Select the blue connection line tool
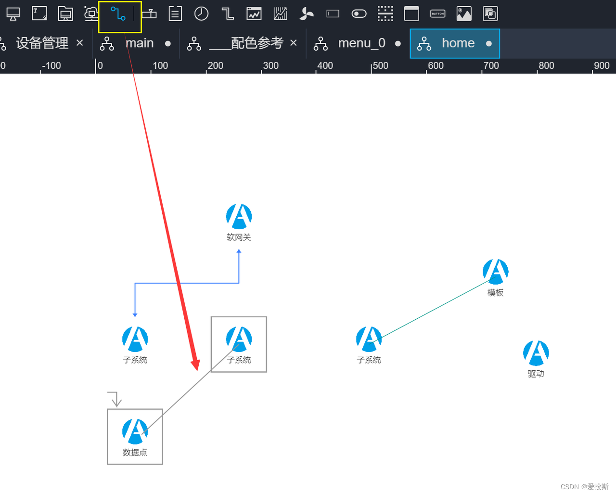 point(118,14)
